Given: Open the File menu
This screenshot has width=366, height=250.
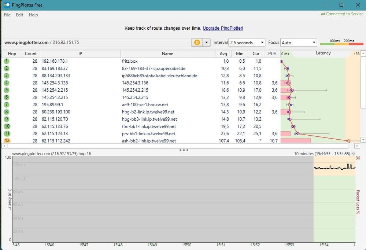Looking at the screenshot, I should (7, 15).
